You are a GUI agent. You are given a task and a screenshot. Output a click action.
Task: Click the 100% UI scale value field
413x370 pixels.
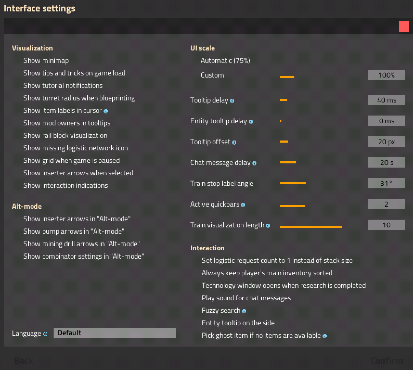point(386,75)
